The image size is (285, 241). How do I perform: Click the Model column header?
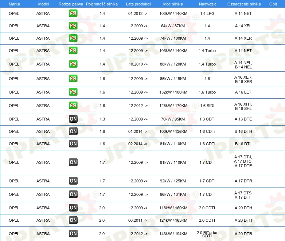[43, 4]
